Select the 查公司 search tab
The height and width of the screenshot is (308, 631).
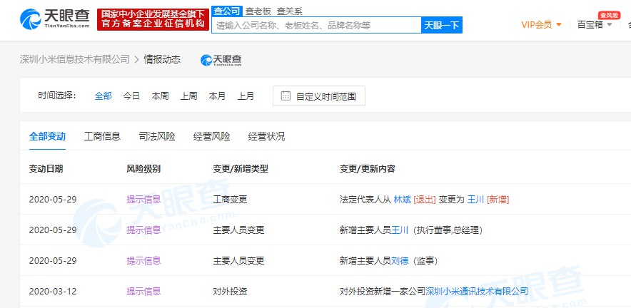(227, 11)
